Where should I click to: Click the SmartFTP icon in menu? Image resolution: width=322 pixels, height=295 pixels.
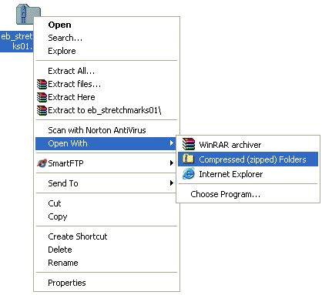point(42,163)
